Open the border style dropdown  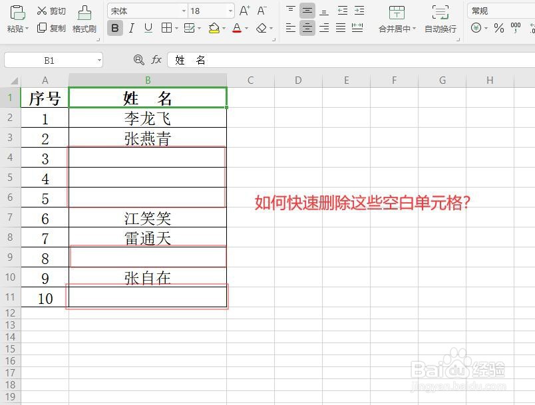point(176,29)
